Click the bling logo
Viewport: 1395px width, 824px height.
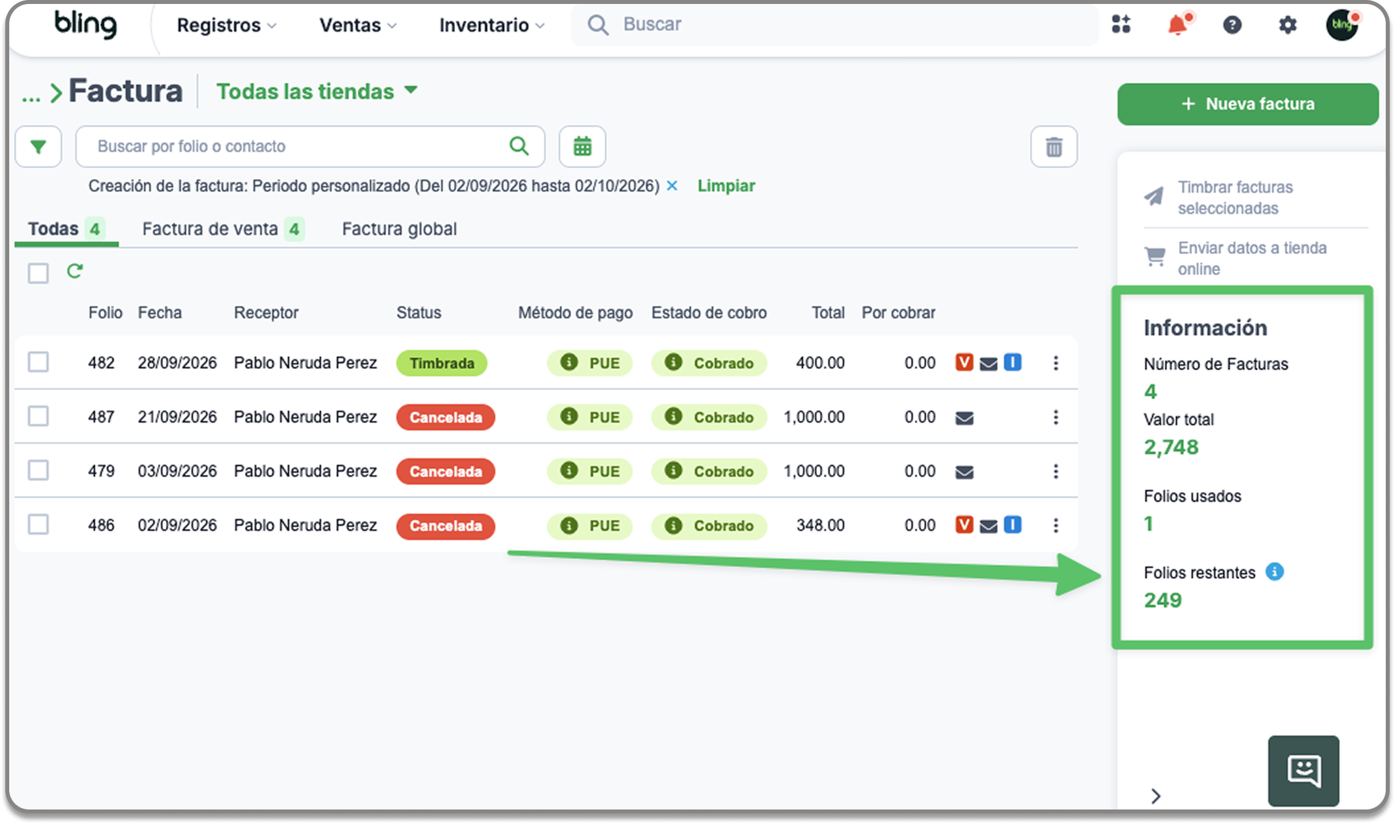pos(85,24)
